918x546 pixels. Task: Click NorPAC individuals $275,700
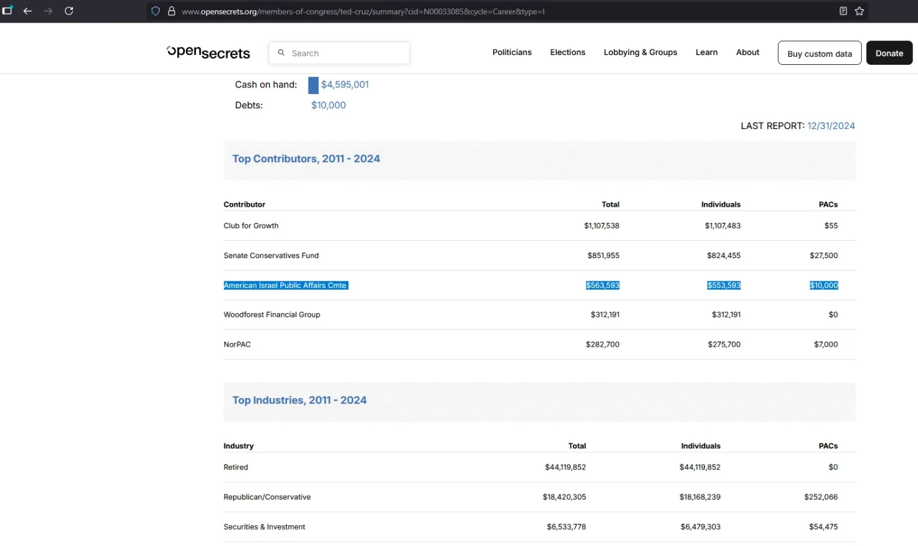724,345
